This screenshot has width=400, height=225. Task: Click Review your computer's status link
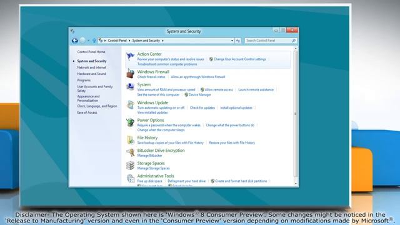pos(171,59)
